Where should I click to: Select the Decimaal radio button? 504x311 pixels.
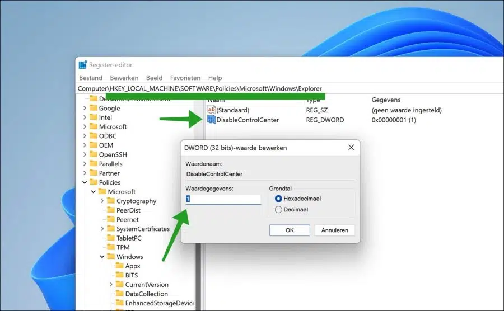[x=278, y=210]
